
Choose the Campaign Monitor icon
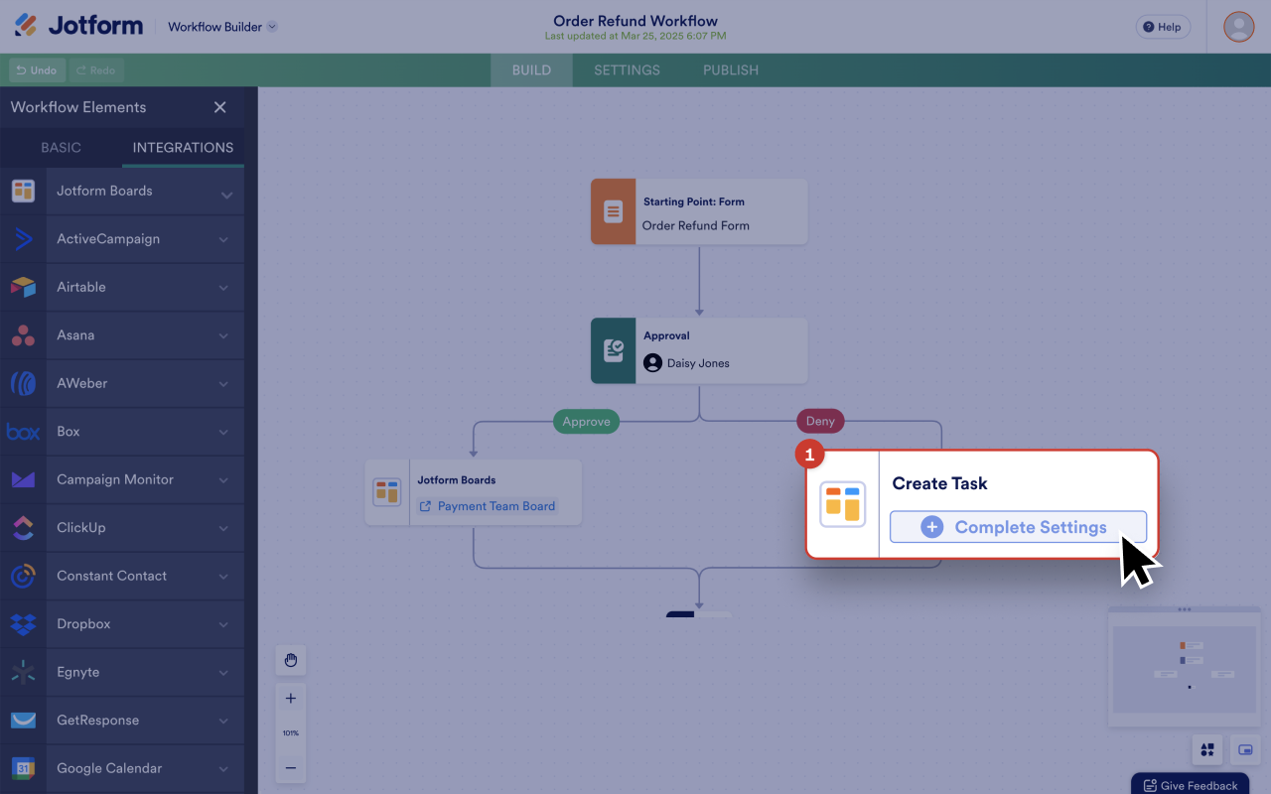pos(23,479)
